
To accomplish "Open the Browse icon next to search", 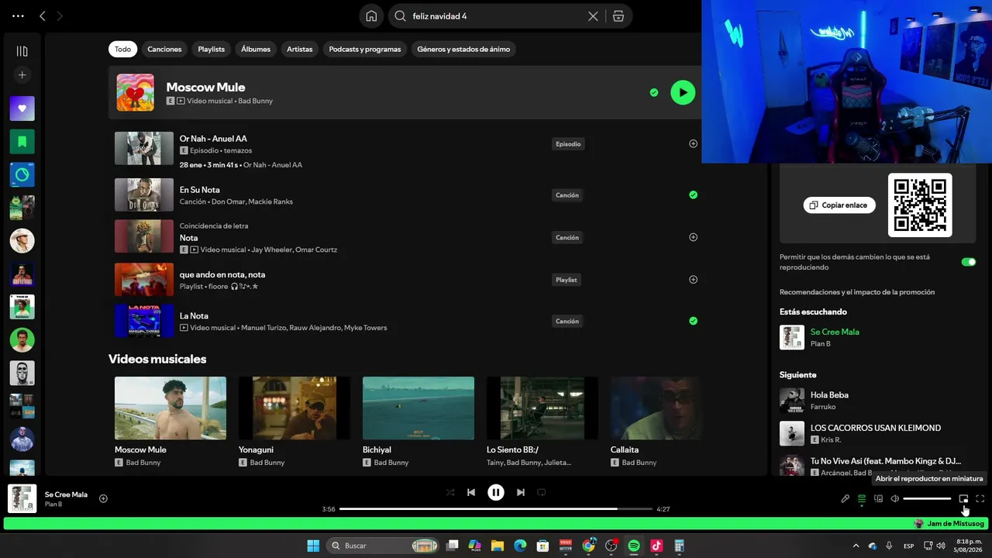I will pos(618,16).
